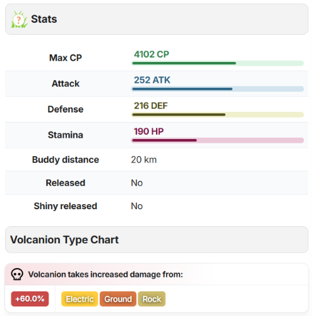Click the Stats grass question-mark icon
This screenshot has width=312, height=316.
point(19,20)
